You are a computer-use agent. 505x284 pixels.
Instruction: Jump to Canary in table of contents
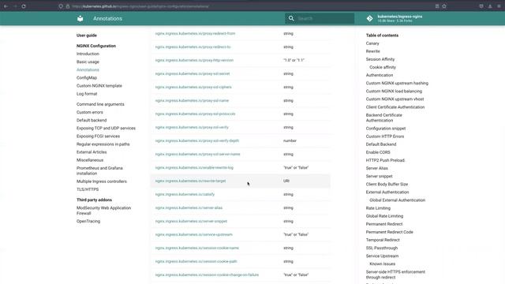[x=372, y=43]
